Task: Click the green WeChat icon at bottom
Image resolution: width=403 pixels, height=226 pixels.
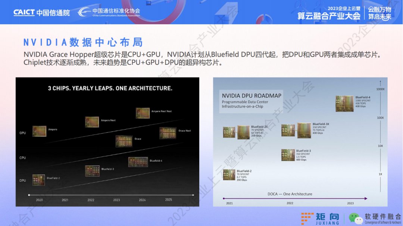Action: coord(356,218)
